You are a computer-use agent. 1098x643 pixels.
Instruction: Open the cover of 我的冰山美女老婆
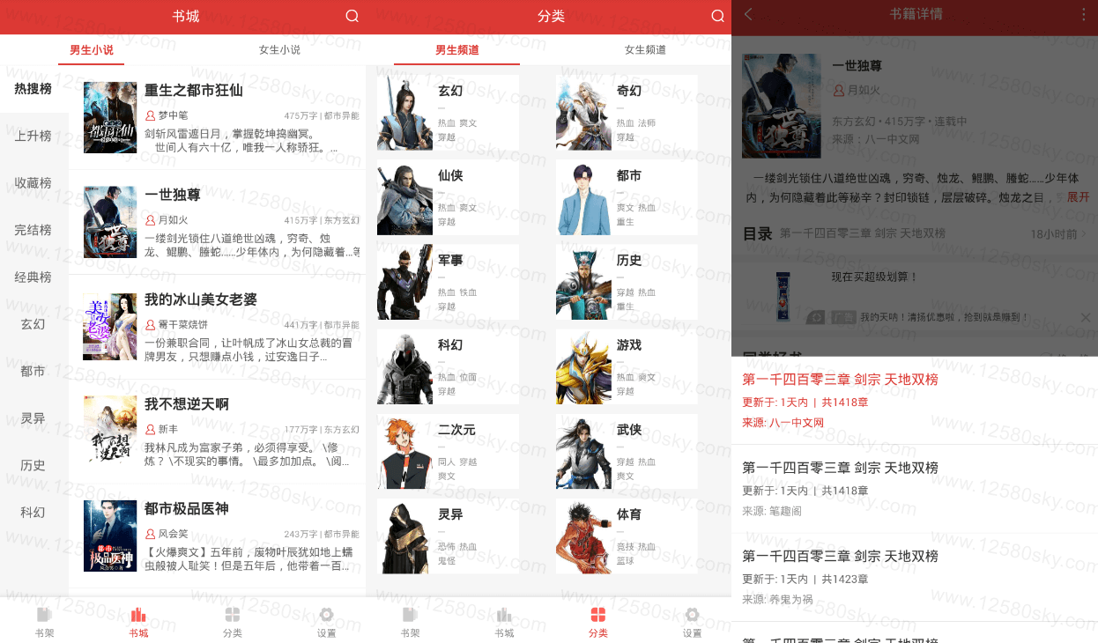coord(110,327)
